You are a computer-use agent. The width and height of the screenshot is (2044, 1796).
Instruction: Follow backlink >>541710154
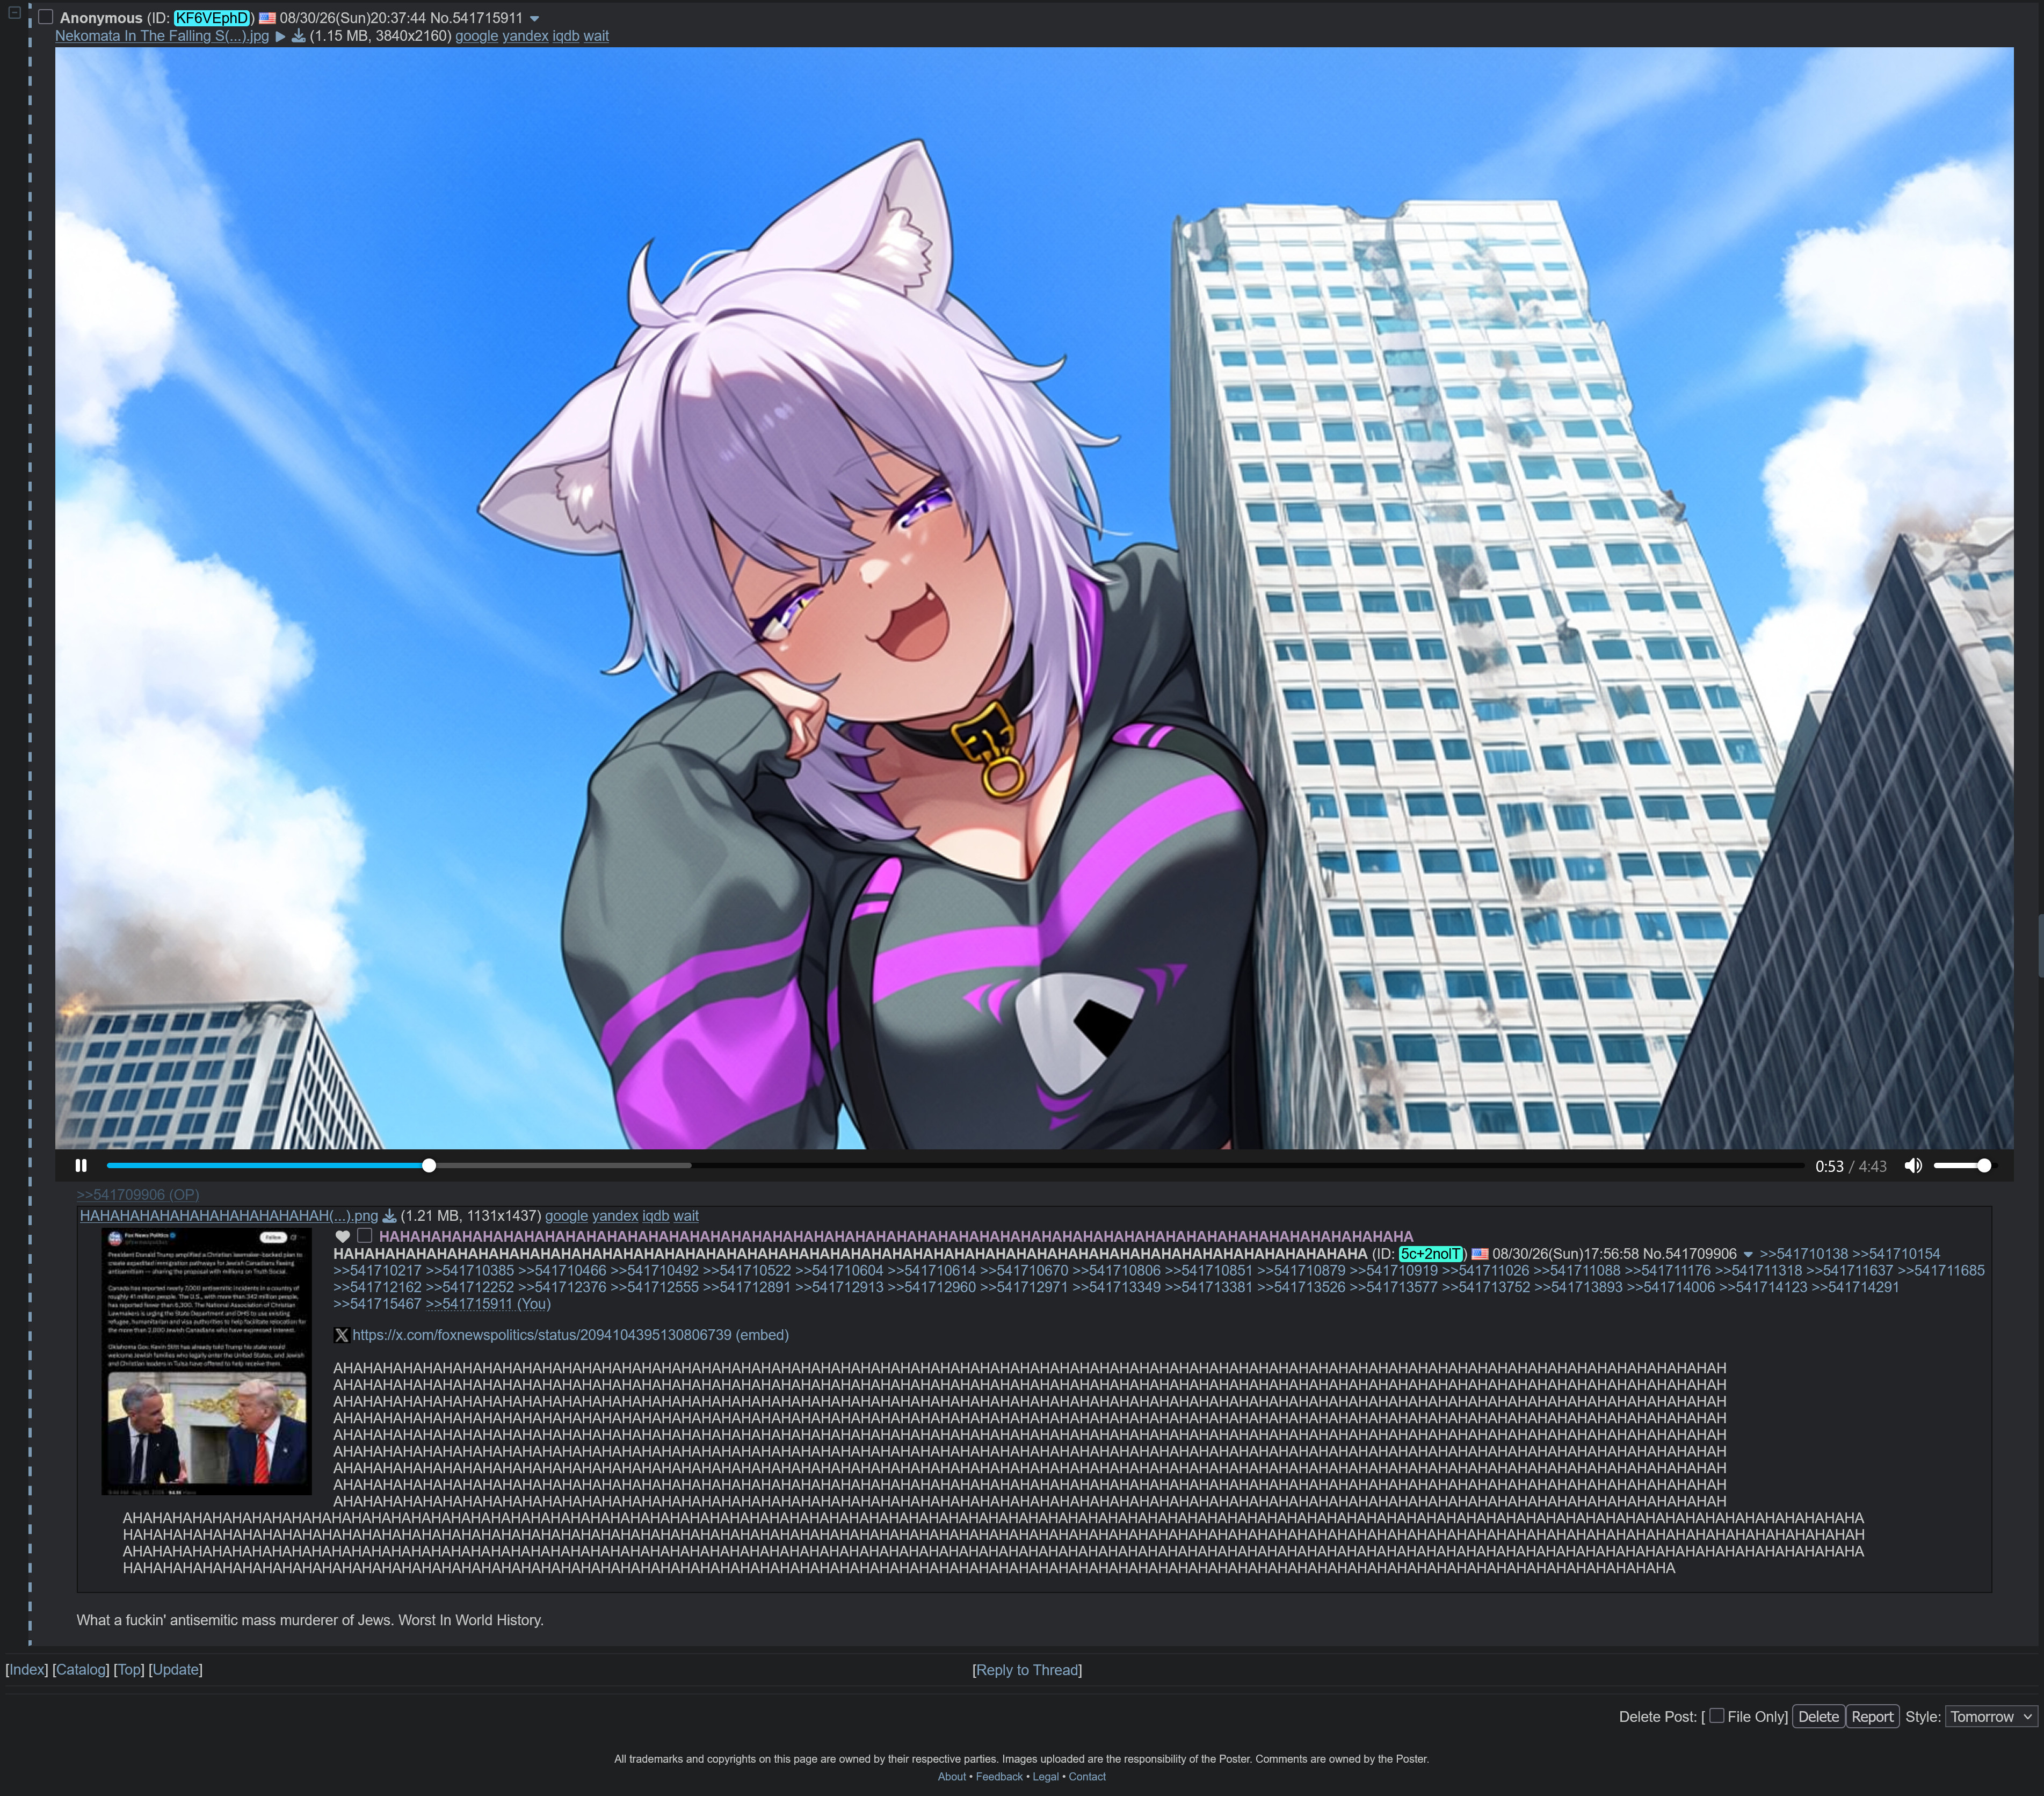click(x=1896, y=1254)
